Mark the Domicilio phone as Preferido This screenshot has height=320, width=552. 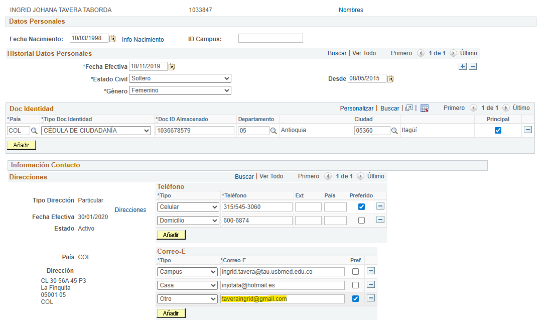coord(361,220)
